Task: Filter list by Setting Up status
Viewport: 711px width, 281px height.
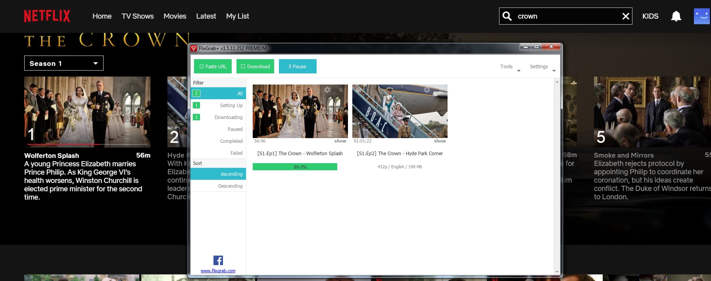Action: coord(218,105)
